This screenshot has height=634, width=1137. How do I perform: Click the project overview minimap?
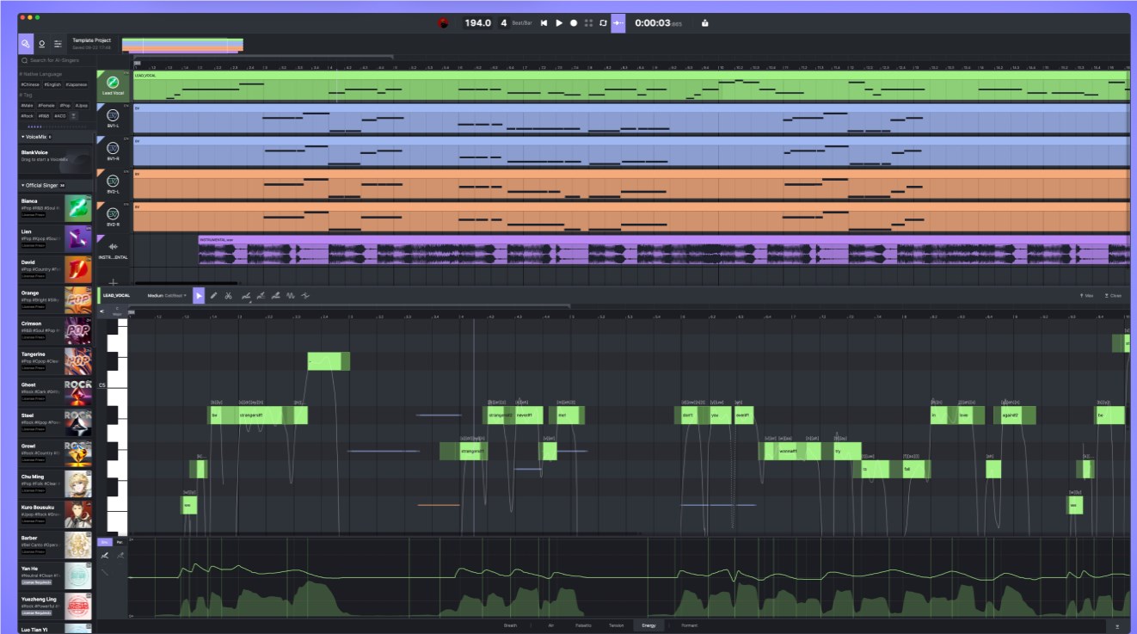click(x=182, y=45)
